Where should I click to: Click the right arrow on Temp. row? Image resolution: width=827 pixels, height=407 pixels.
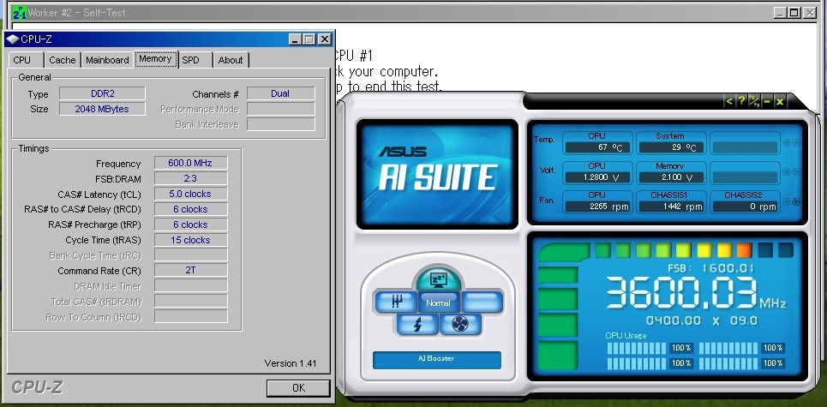tap(796, 142)
